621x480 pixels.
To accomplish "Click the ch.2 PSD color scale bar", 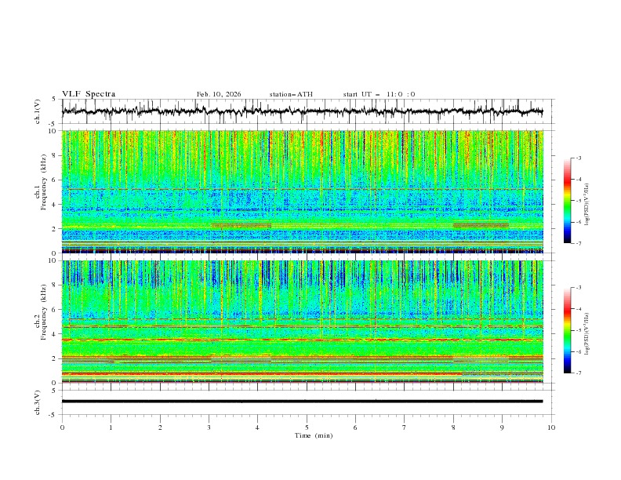I will tap(567, 330).
